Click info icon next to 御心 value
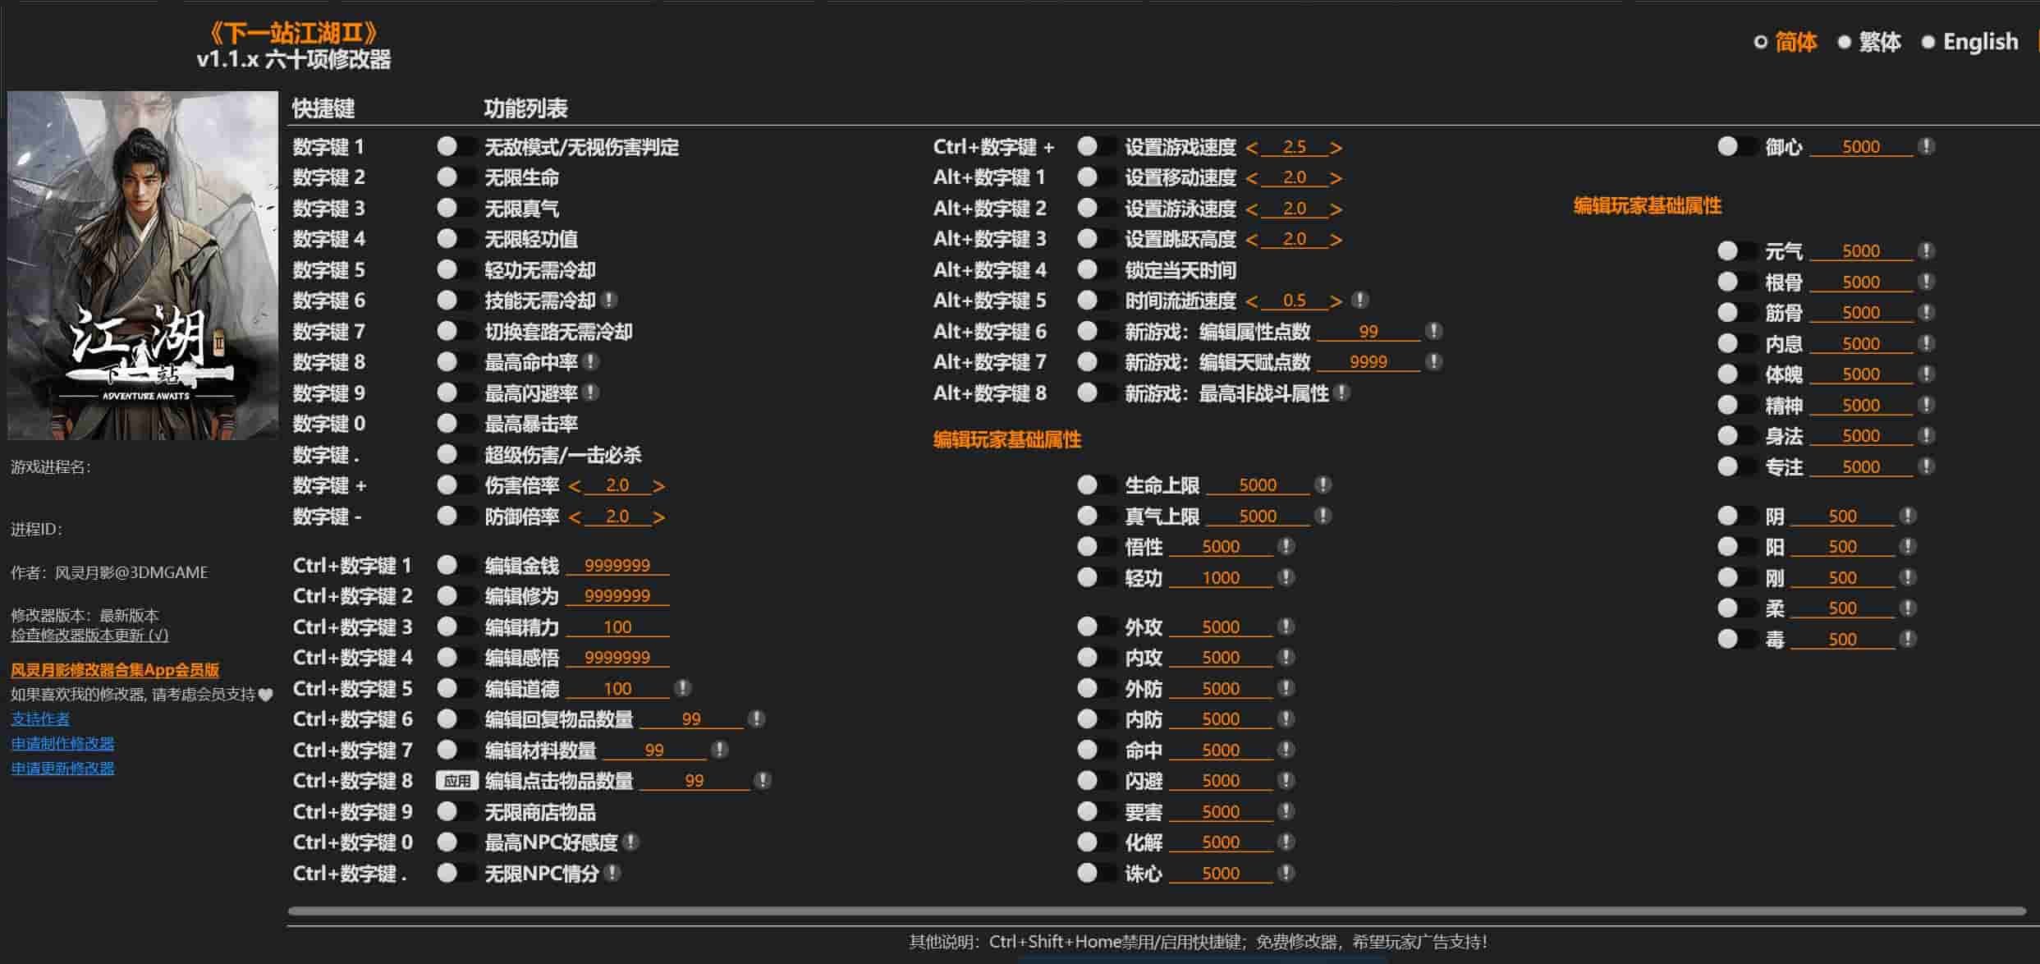 click(1926, 147)
